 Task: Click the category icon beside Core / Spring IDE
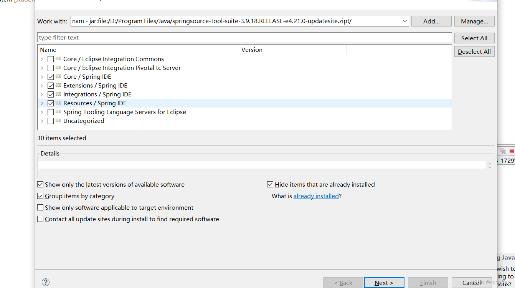[58, 76]
